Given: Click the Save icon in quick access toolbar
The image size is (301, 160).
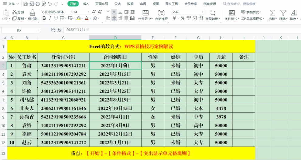Looking at the screenshot, I should pyautogui.click(x=25, y=4).
